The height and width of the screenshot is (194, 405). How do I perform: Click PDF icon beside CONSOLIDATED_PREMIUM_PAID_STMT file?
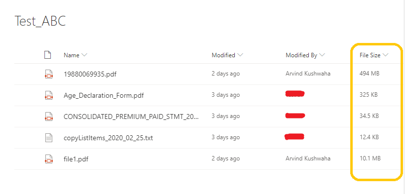[48, 116]
